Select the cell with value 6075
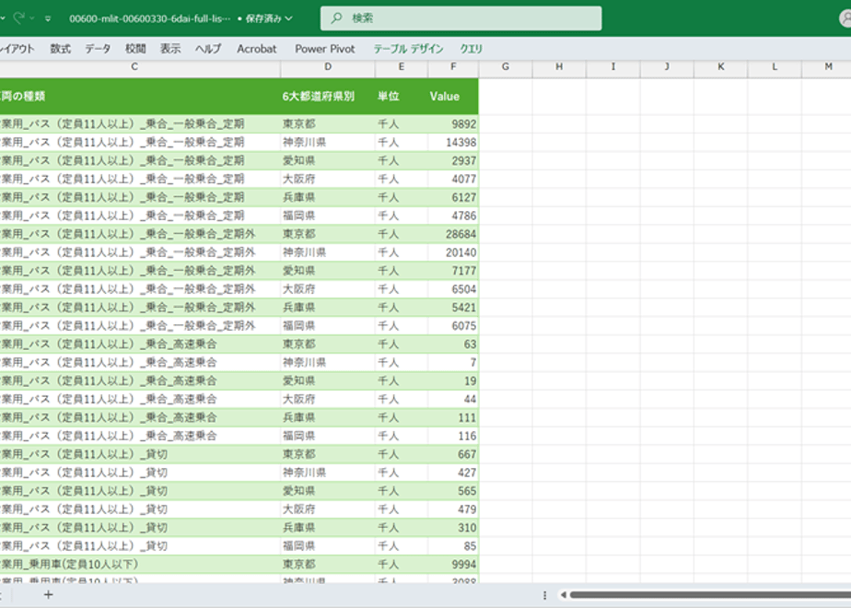The width and height of the screenshot is (851, 608). (453, 326)
